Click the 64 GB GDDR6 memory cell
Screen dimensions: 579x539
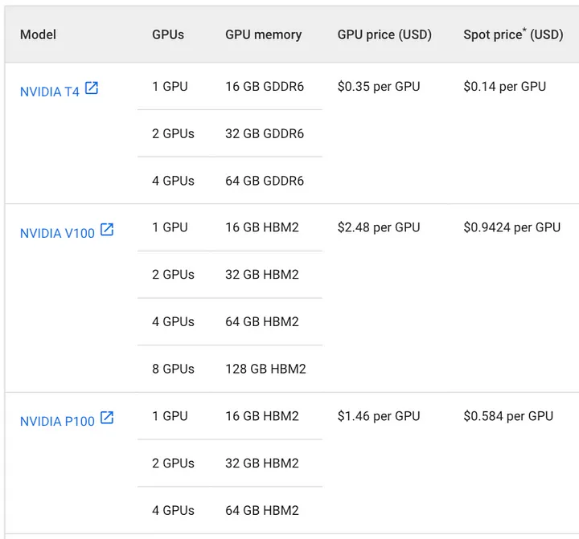click(x=265, y=181)
